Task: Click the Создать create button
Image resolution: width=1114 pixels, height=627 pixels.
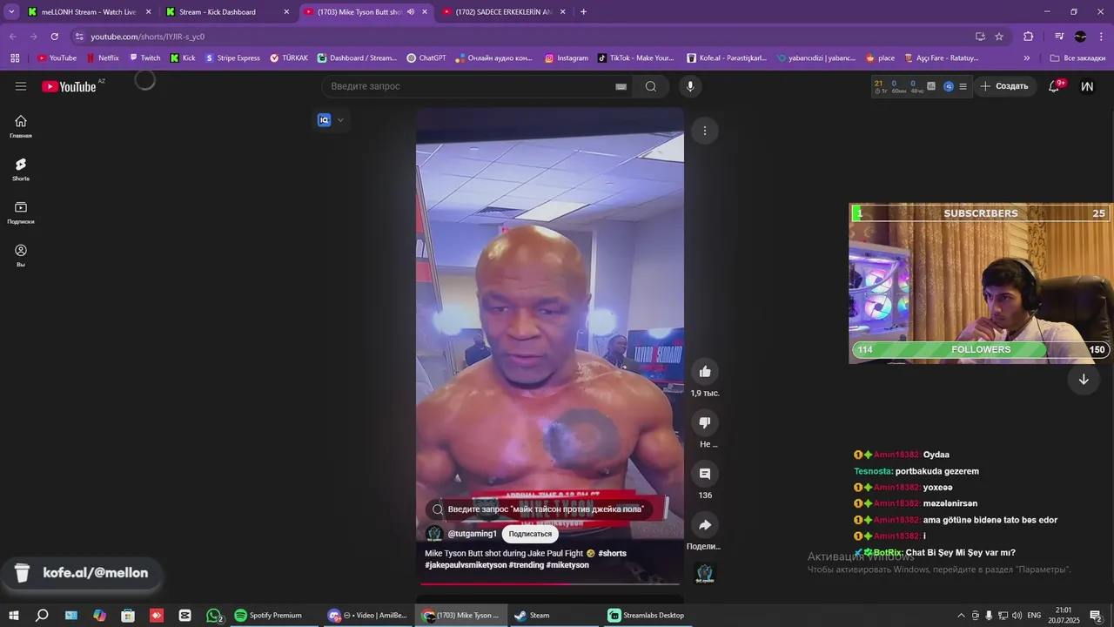Action: click(1004, 86)
